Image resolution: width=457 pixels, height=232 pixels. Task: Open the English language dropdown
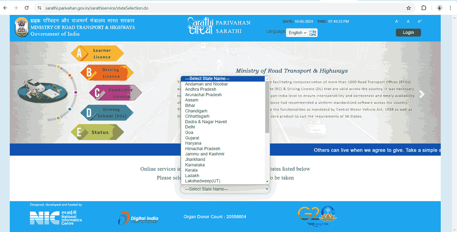coord(297,33)
